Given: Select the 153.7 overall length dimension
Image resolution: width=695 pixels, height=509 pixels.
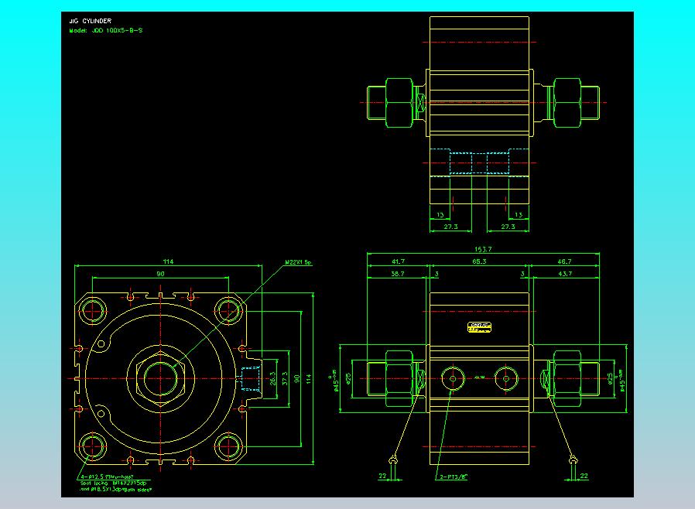Looking at the screenshot, I should point(483,249).
